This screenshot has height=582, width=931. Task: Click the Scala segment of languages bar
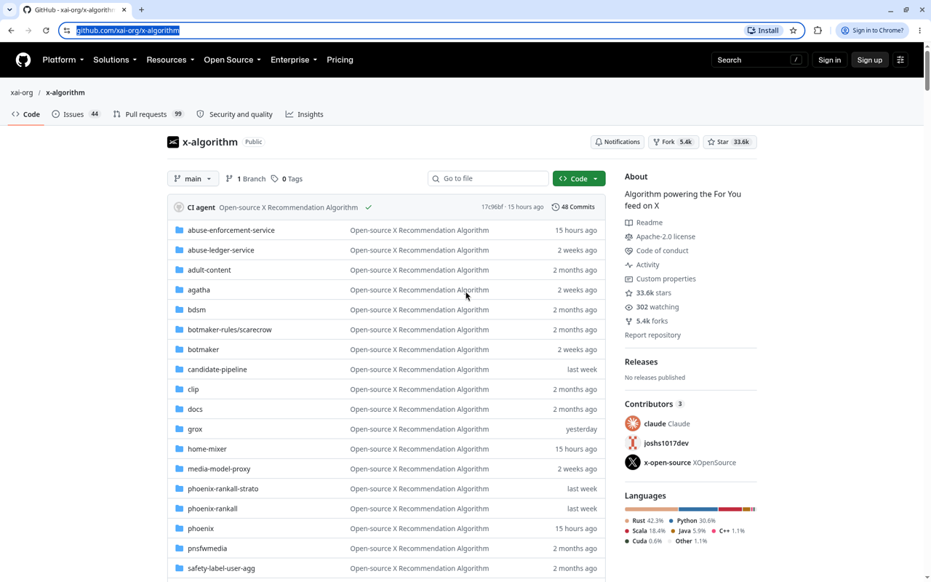click(730, 509)
